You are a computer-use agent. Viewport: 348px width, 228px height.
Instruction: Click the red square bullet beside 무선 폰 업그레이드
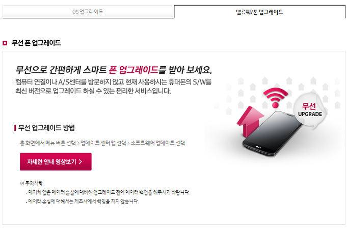(x=5, y=43)
